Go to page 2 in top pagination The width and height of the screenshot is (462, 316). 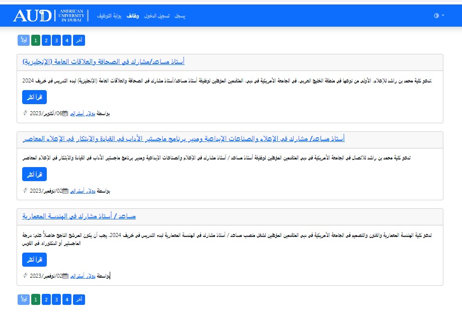click(x=46, y=40)
